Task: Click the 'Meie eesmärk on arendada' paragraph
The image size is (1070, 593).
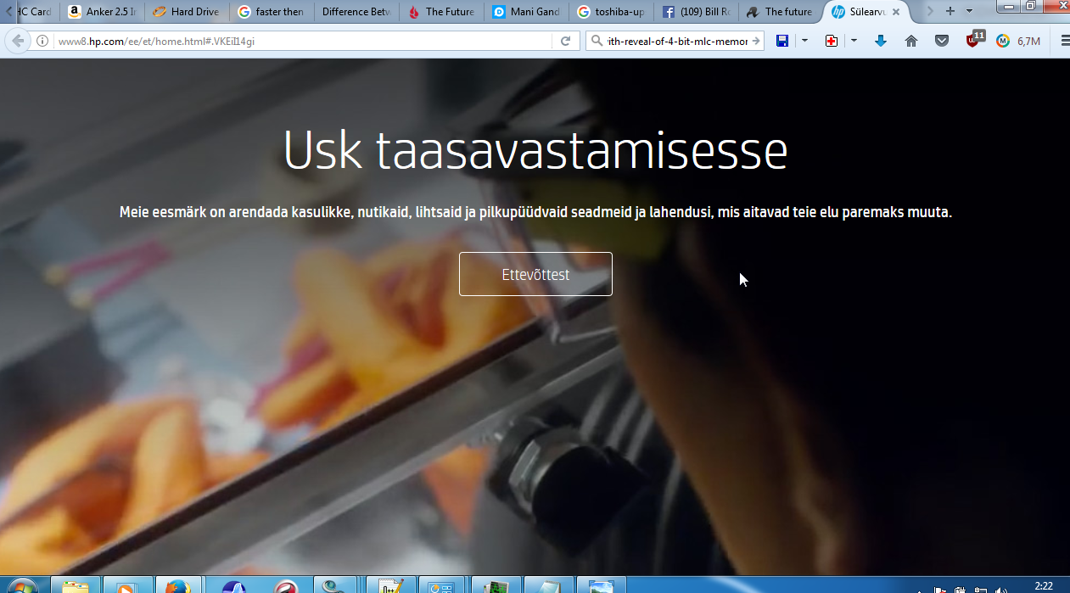Action: pyautogui.click(x=535, y=212)
